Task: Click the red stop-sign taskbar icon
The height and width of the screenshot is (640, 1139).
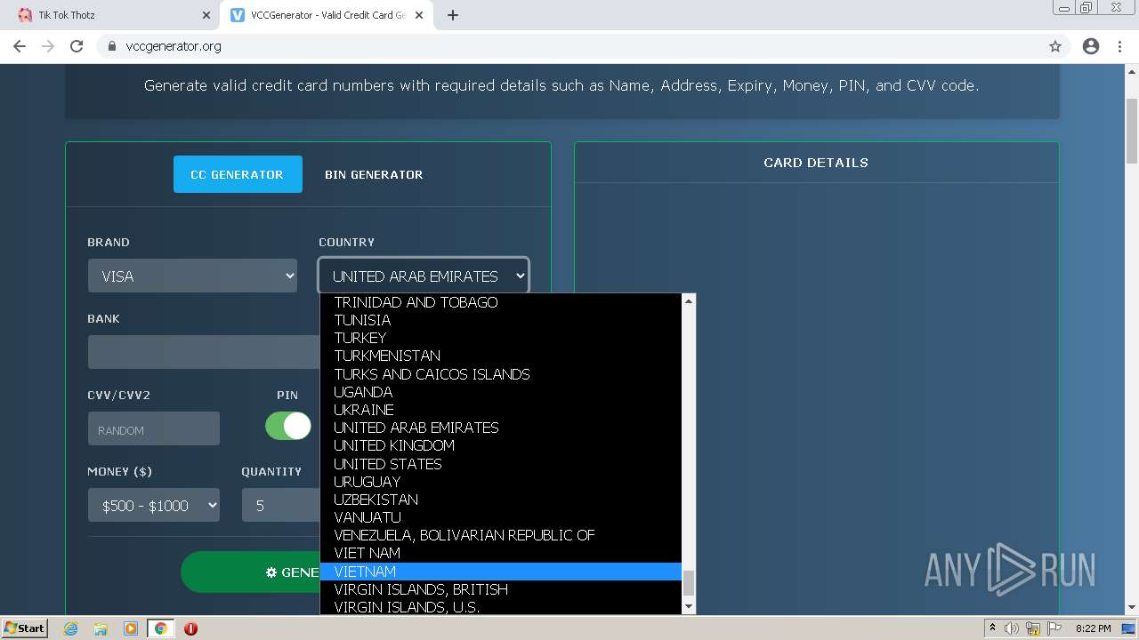Action: [190, 628]
